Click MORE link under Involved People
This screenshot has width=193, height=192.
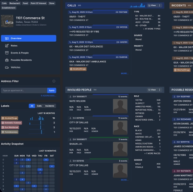pyautogui.click(x=125, y=180)
